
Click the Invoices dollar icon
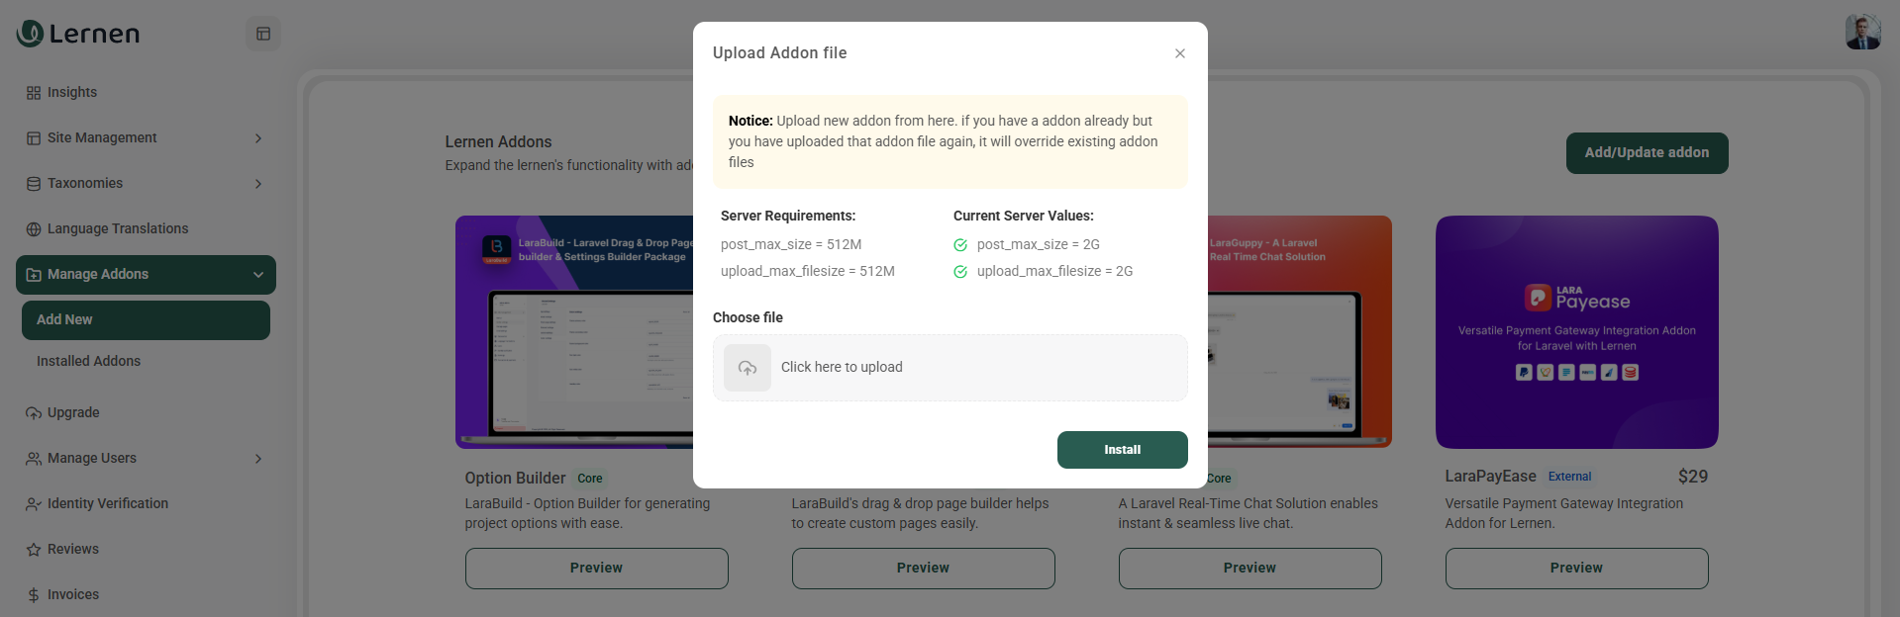[x=34, y=595]
